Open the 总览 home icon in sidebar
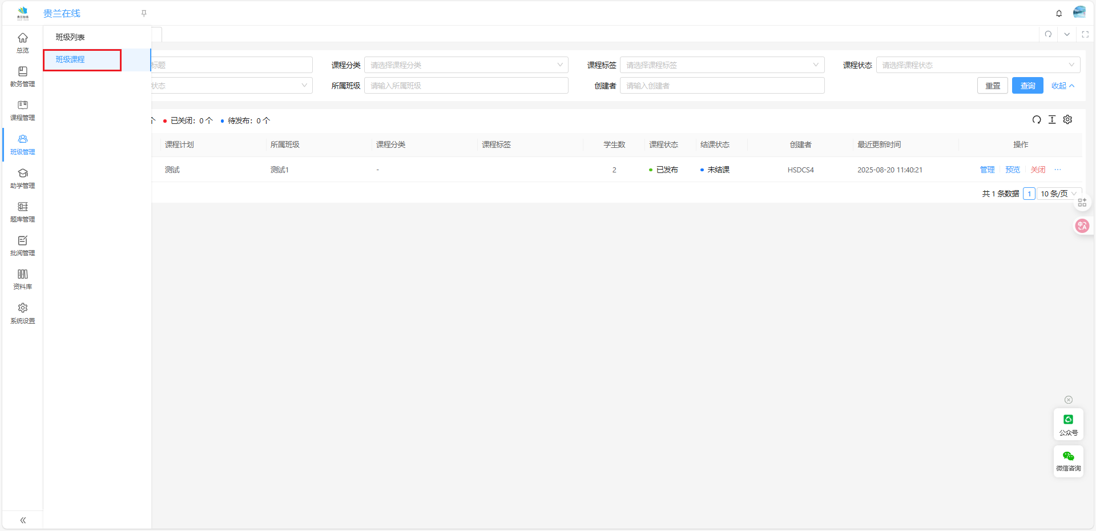Screen dimensions: 1096x531 point(22,43)
